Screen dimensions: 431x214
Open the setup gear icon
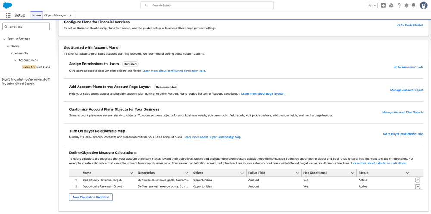pyautogui.click(x=406, y=6)
